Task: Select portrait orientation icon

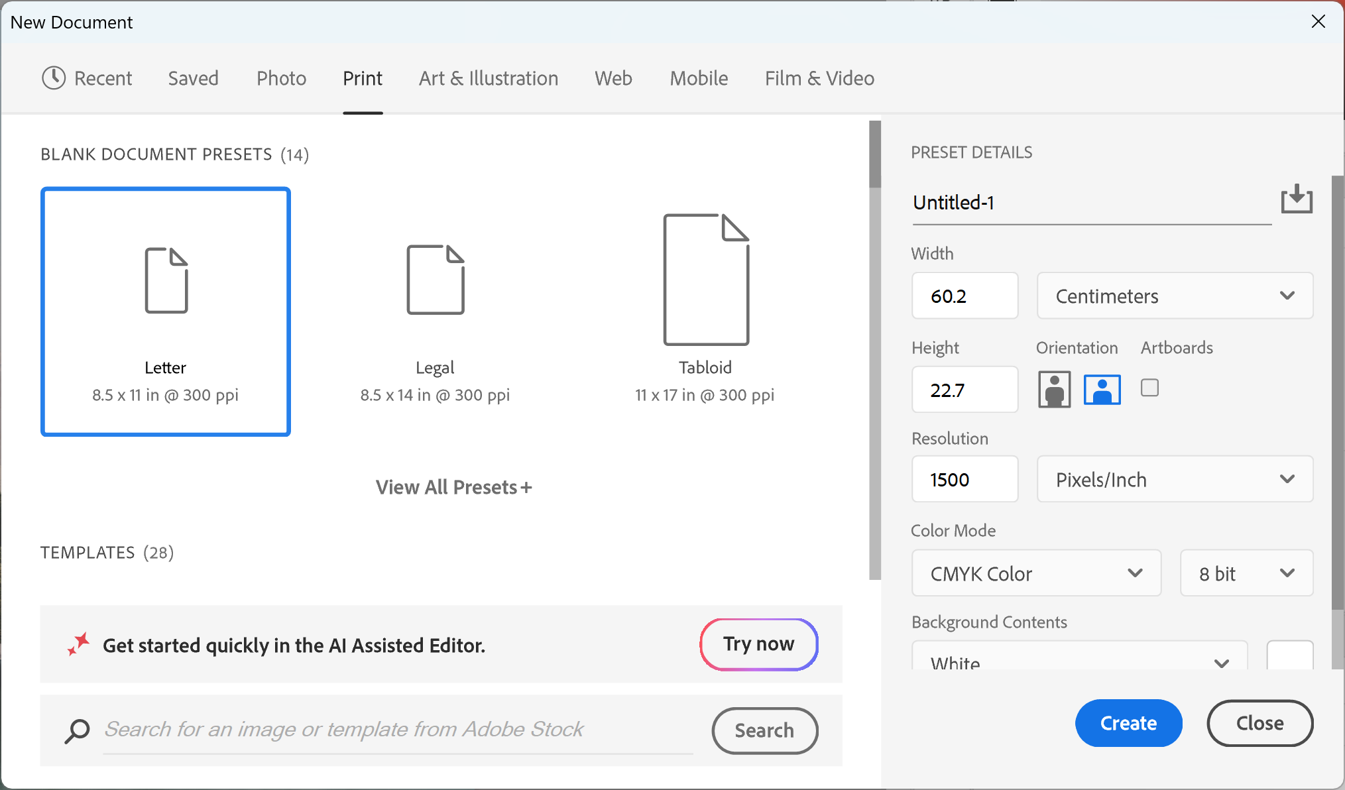Action: 1054,389
